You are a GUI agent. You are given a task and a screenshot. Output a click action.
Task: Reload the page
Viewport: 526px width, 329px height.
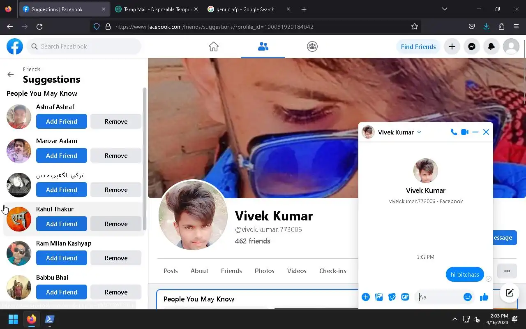click(39, 26)
